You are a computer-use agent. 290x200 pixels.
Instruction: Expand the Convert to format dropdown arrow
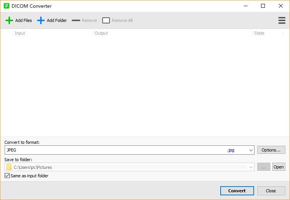[251, 150]
